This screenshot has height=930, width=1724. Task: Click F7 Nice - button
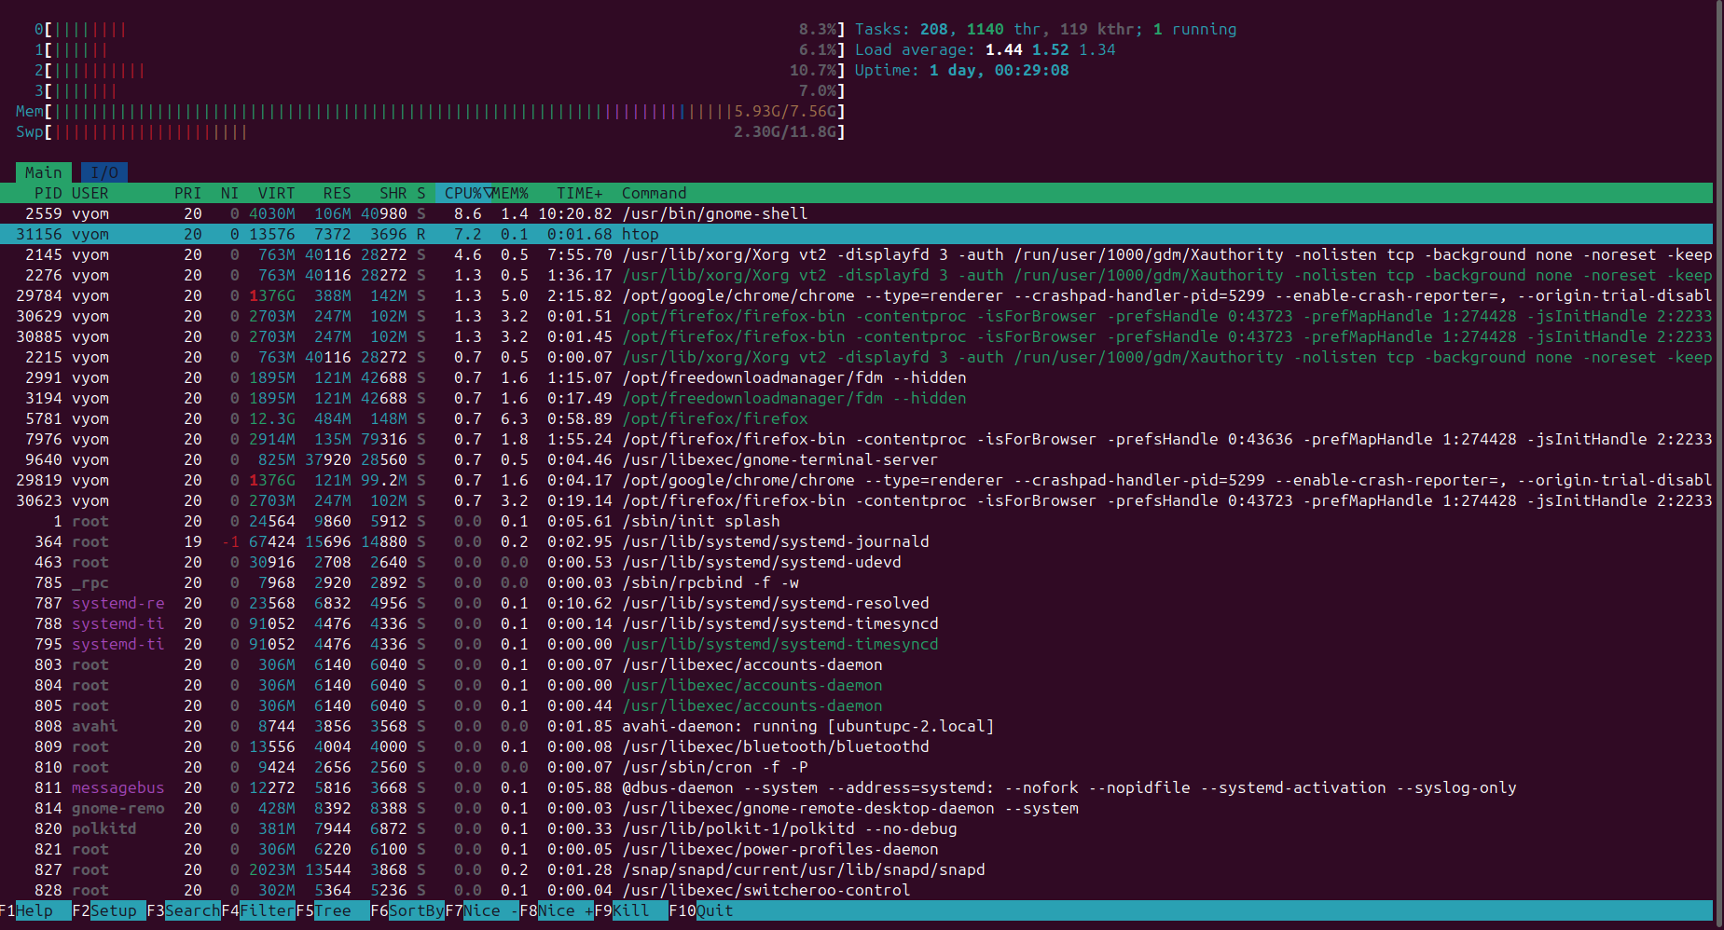pos(482,910)
